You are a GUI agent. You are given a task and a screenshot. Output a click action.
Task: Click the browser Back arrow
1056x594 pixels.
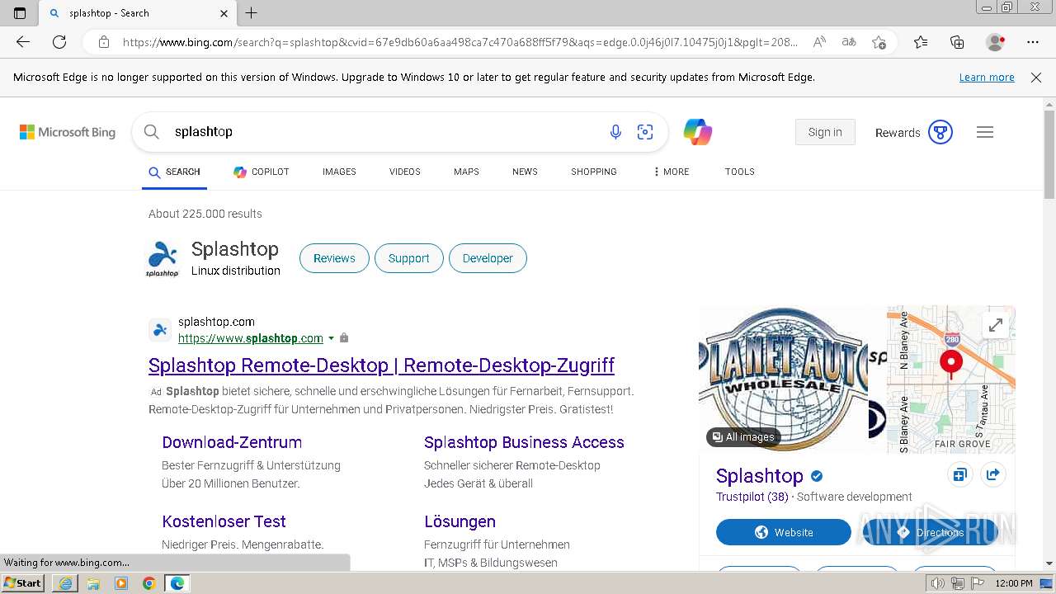click(x=23, y=42)
